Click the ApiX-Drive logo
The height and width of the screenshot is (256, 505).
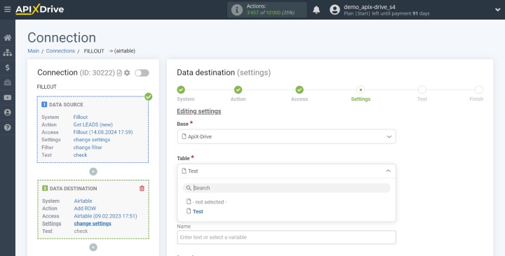pos(39,9)
